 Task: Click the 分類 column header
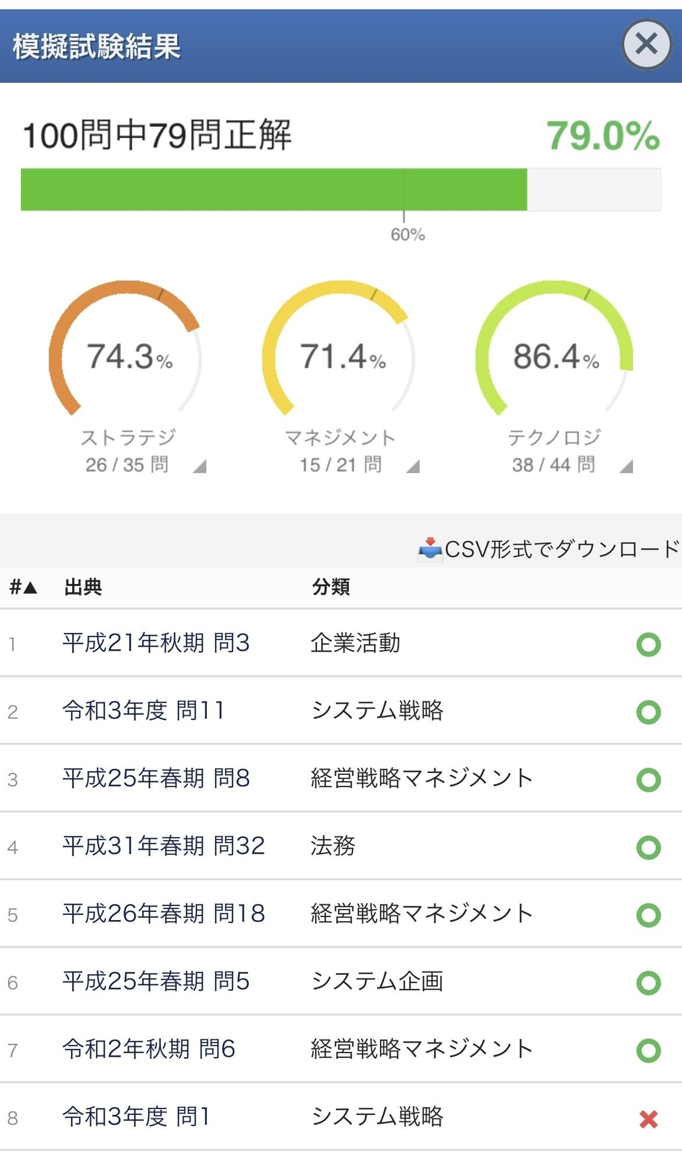[331, 587]
